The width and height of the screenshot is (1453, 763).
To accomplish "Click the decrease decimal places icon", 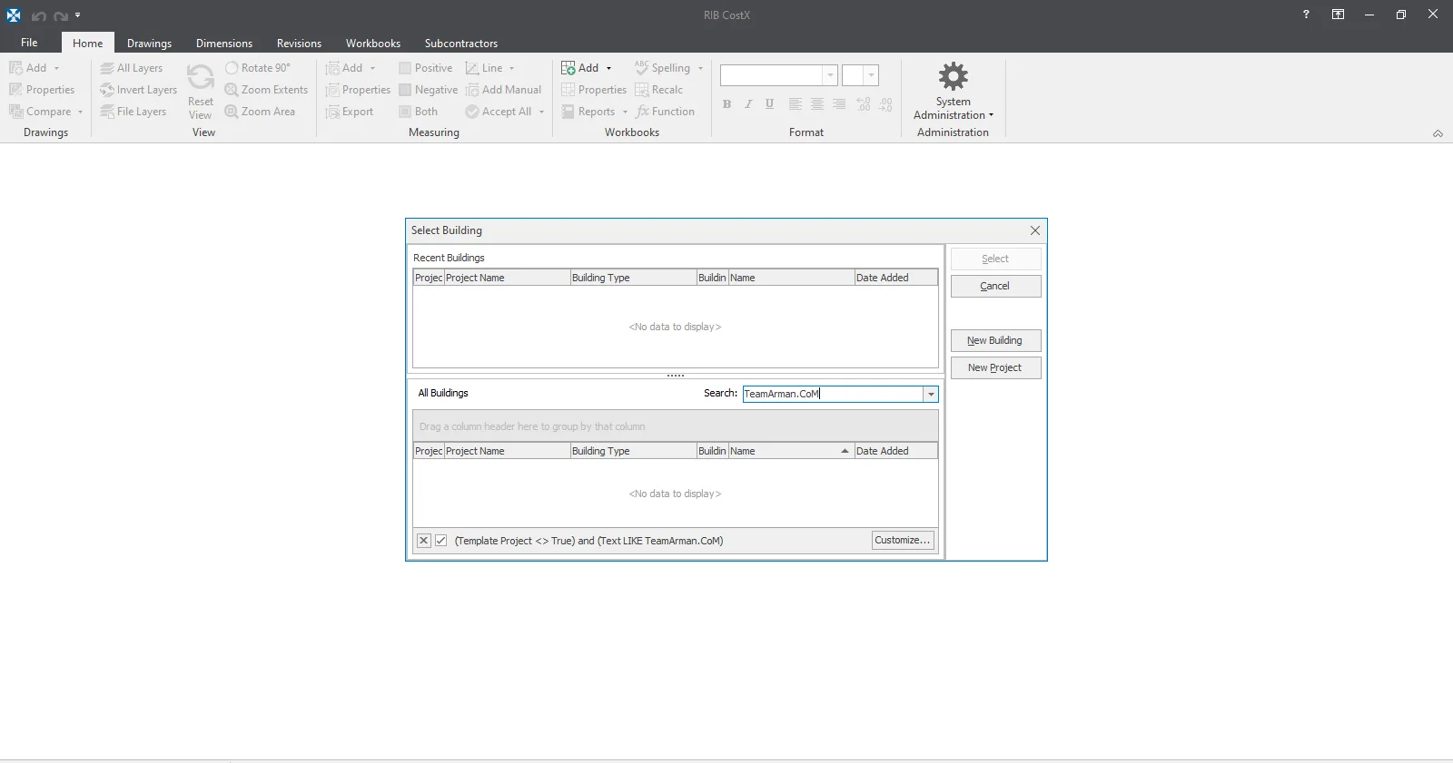I will pyautogui.click(x=885, y=104).
